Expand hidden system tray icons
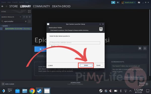This screenshot has width=151, height=94. [x=130, y=91]
